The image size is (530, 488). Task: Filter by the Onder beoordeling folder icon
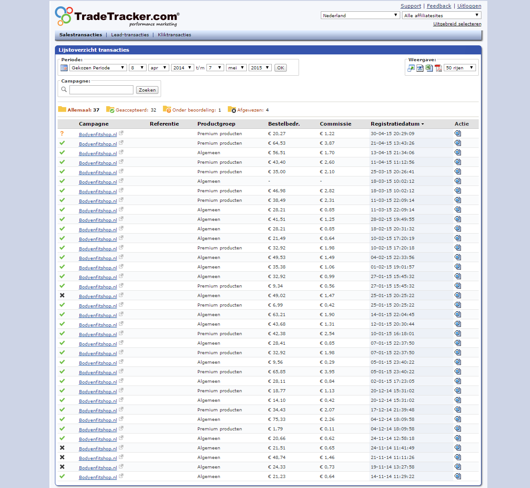(167, 109)
